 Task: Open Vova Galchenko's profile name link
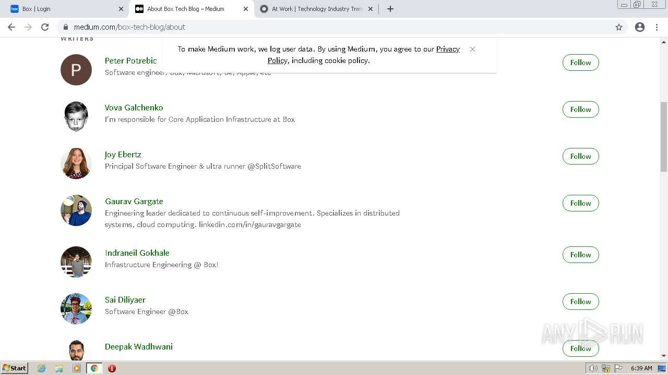(x=134, y=107)
